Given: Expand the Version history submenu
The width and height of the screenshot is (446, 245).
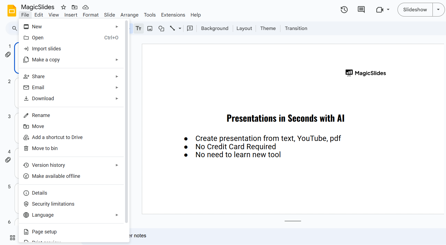Looking at the screenshot, I should 117,165.
